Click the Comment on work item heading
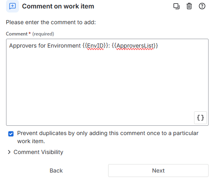The image size is (213, 179). [58, 6]
